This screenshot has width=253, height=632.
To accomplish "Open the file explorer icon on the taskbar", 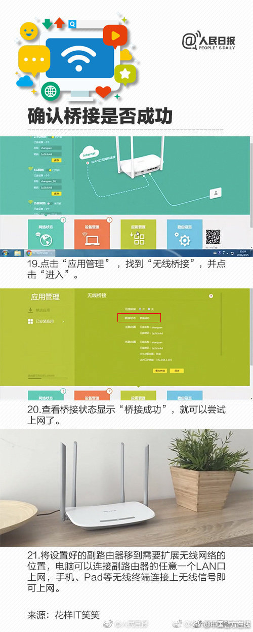I will (17, 252).
